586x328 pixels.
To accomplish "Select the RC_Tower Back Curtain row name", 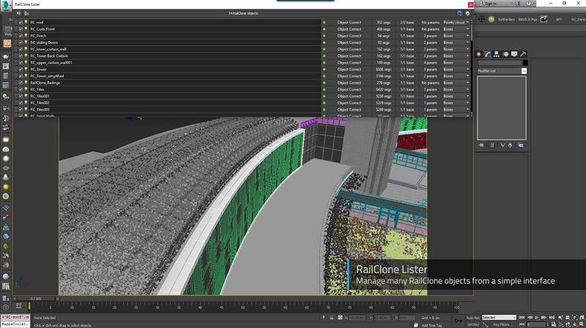I will click(49, 56).
